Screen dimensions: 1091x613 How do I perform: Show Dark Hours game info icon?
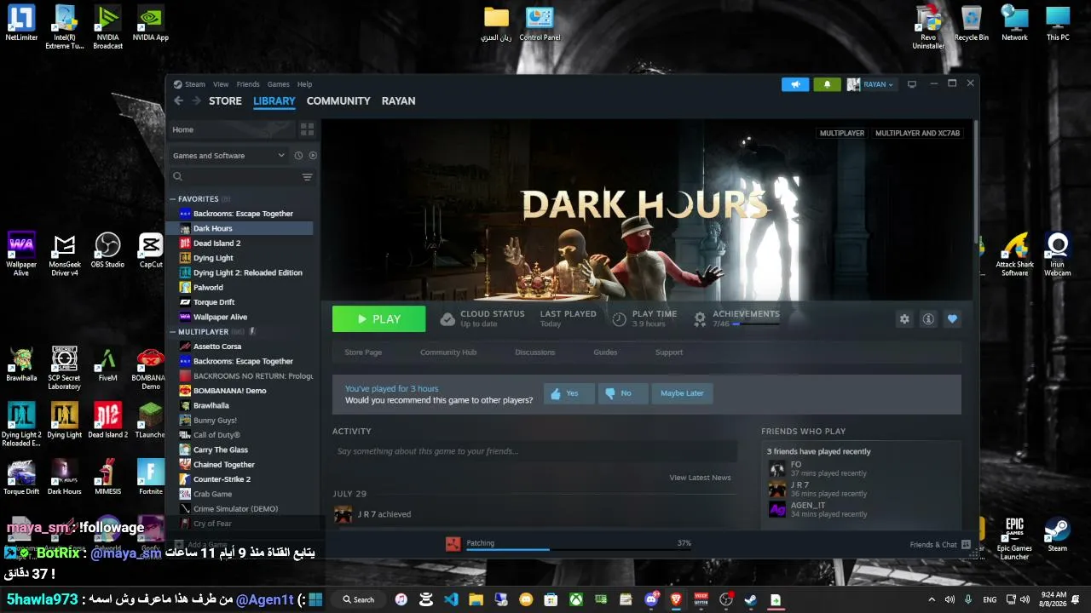point(928,319)
